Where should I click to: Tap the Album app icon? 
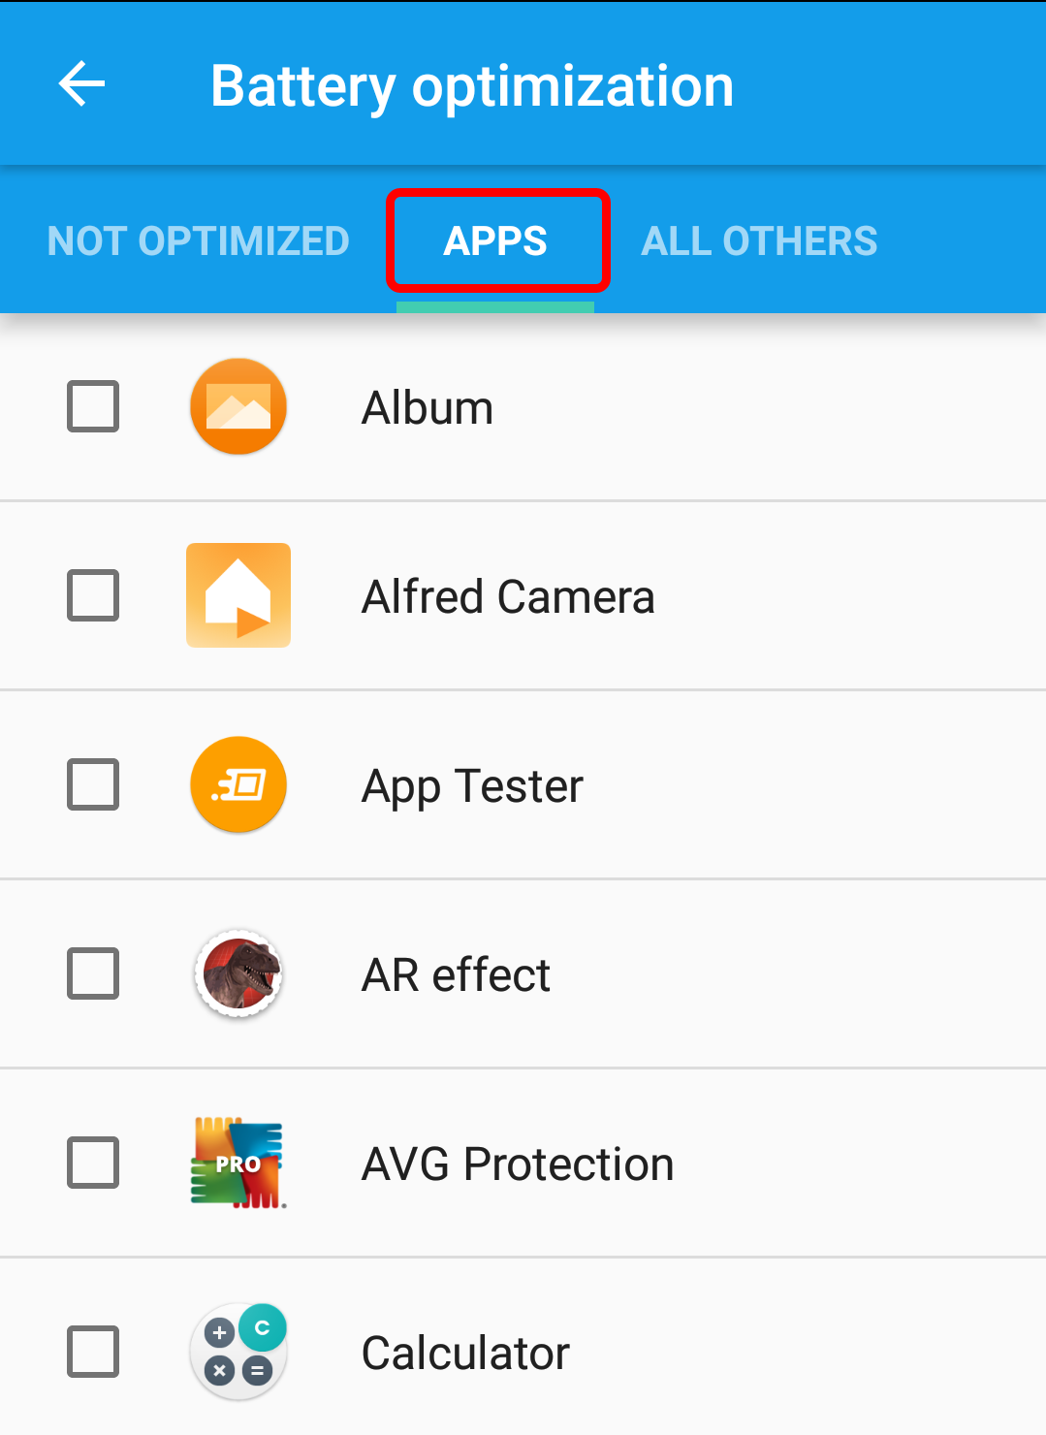pyautogui.click(x=238, y=406)
